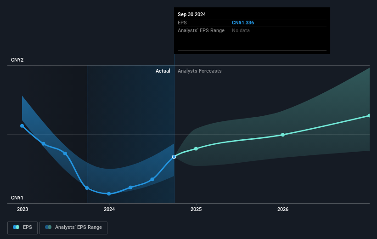Select the highlighted Sep 30 2024 data point
The image size is (377, 239).
pos(174,157)
